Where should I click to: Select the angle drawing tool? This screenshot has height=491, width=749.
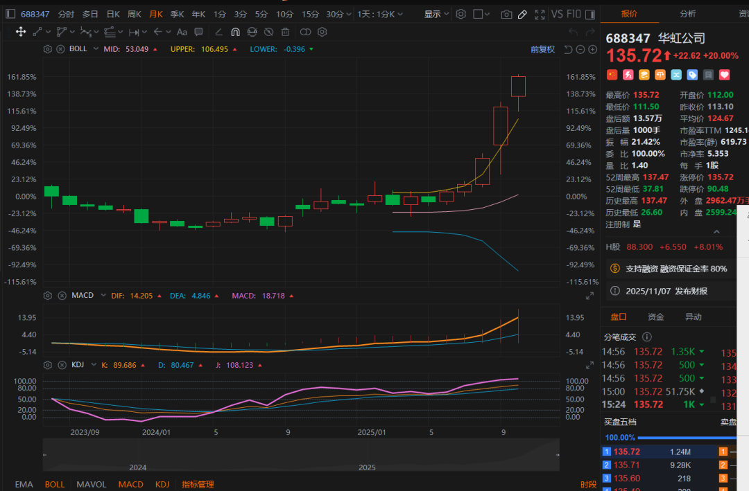coord(218,32)
